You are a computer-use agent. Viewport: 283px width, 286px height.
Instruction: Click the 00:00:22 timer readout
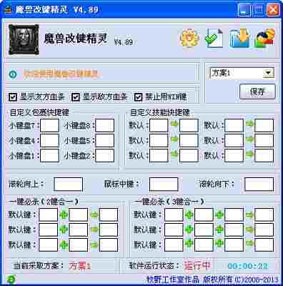click(248, 266)
